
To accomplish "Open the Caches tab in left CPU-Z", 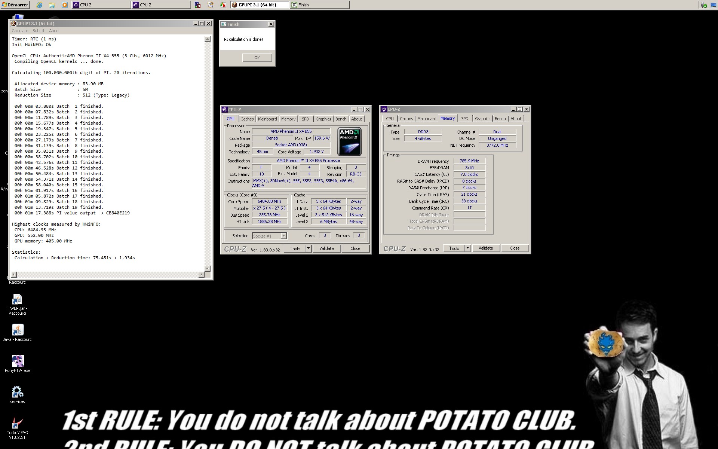I will 247,119.
